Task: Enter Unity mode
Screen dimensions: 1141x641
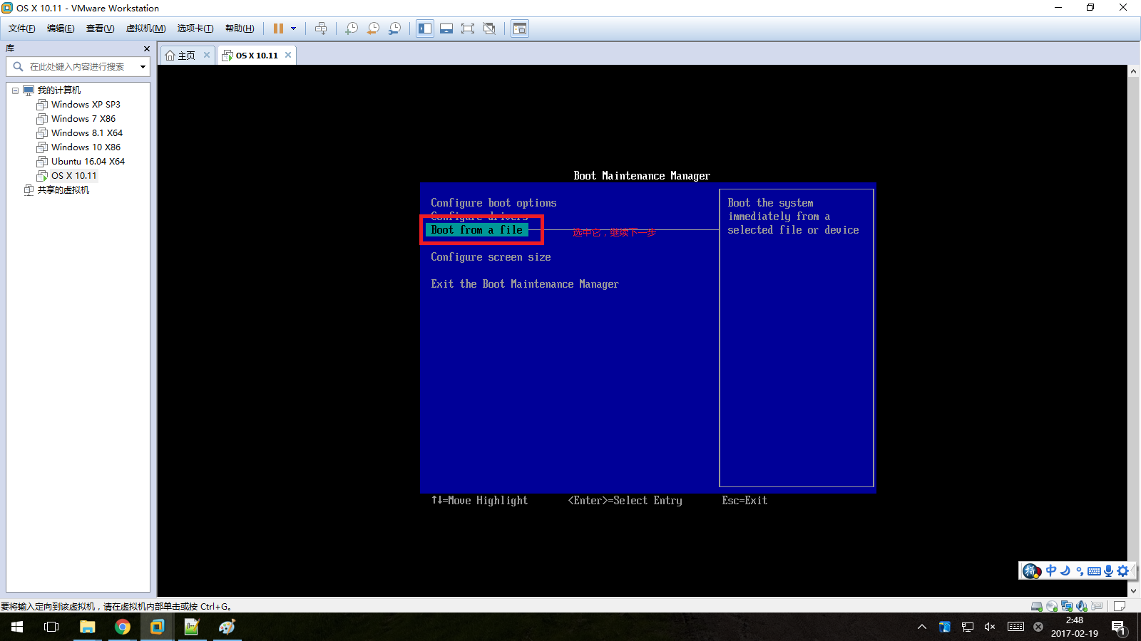Action: [489, 28]
